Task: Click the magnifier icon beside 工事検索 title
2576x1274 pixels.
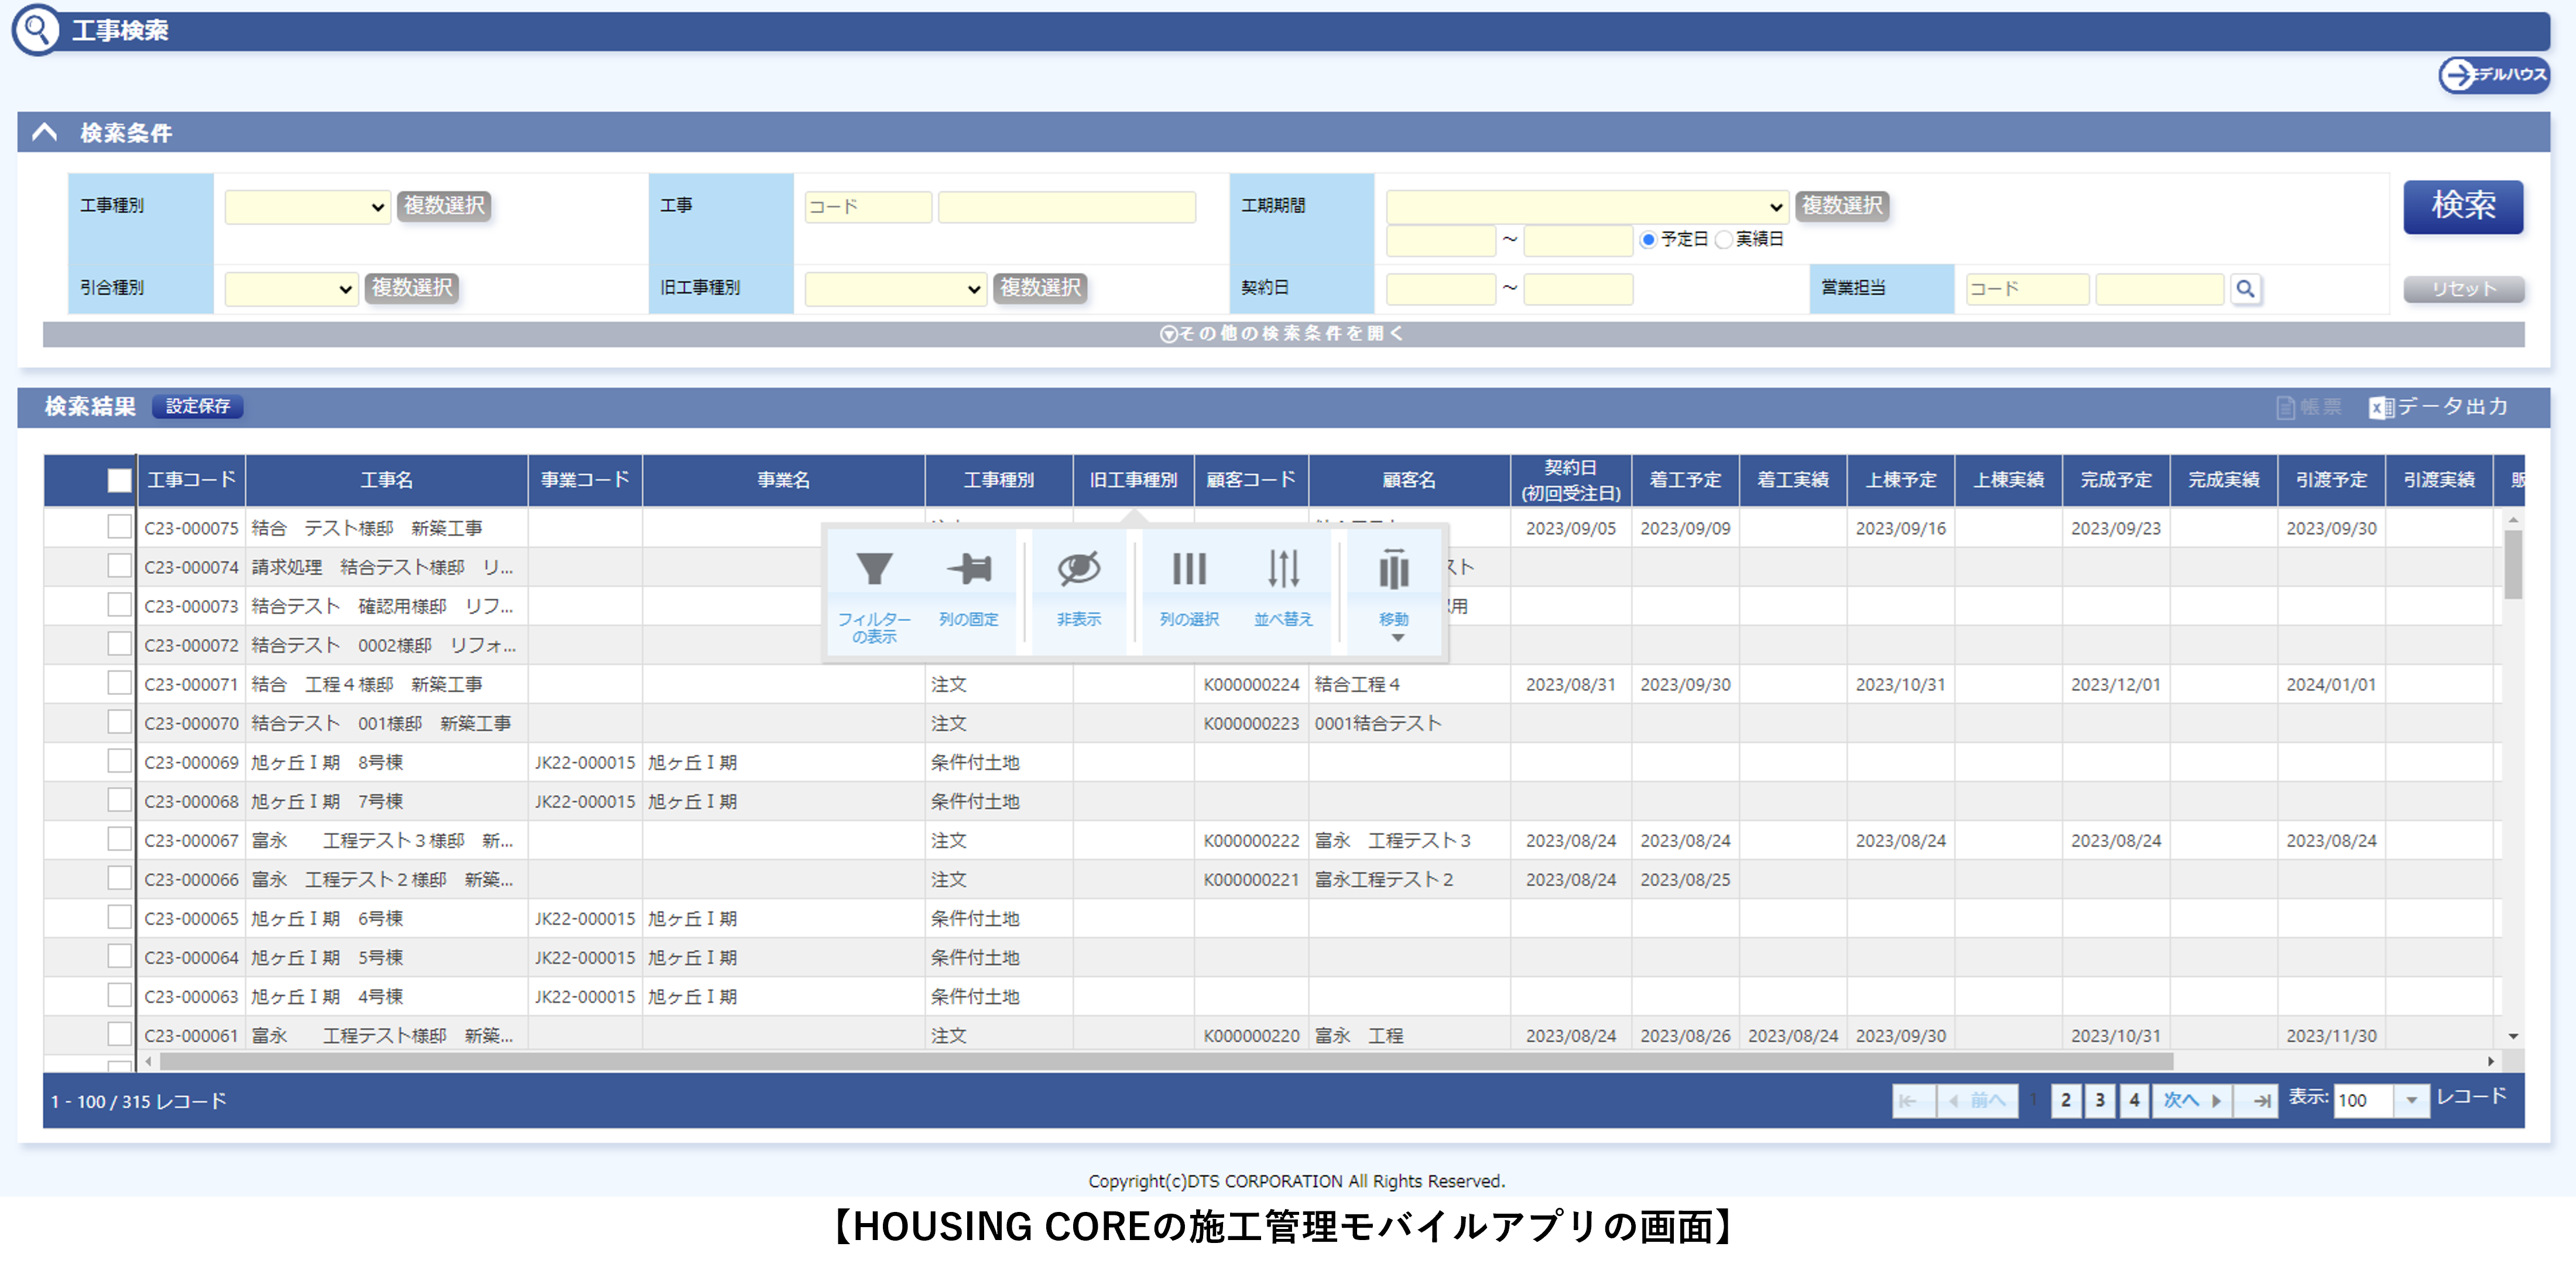Action: click(x=37, y=30)
